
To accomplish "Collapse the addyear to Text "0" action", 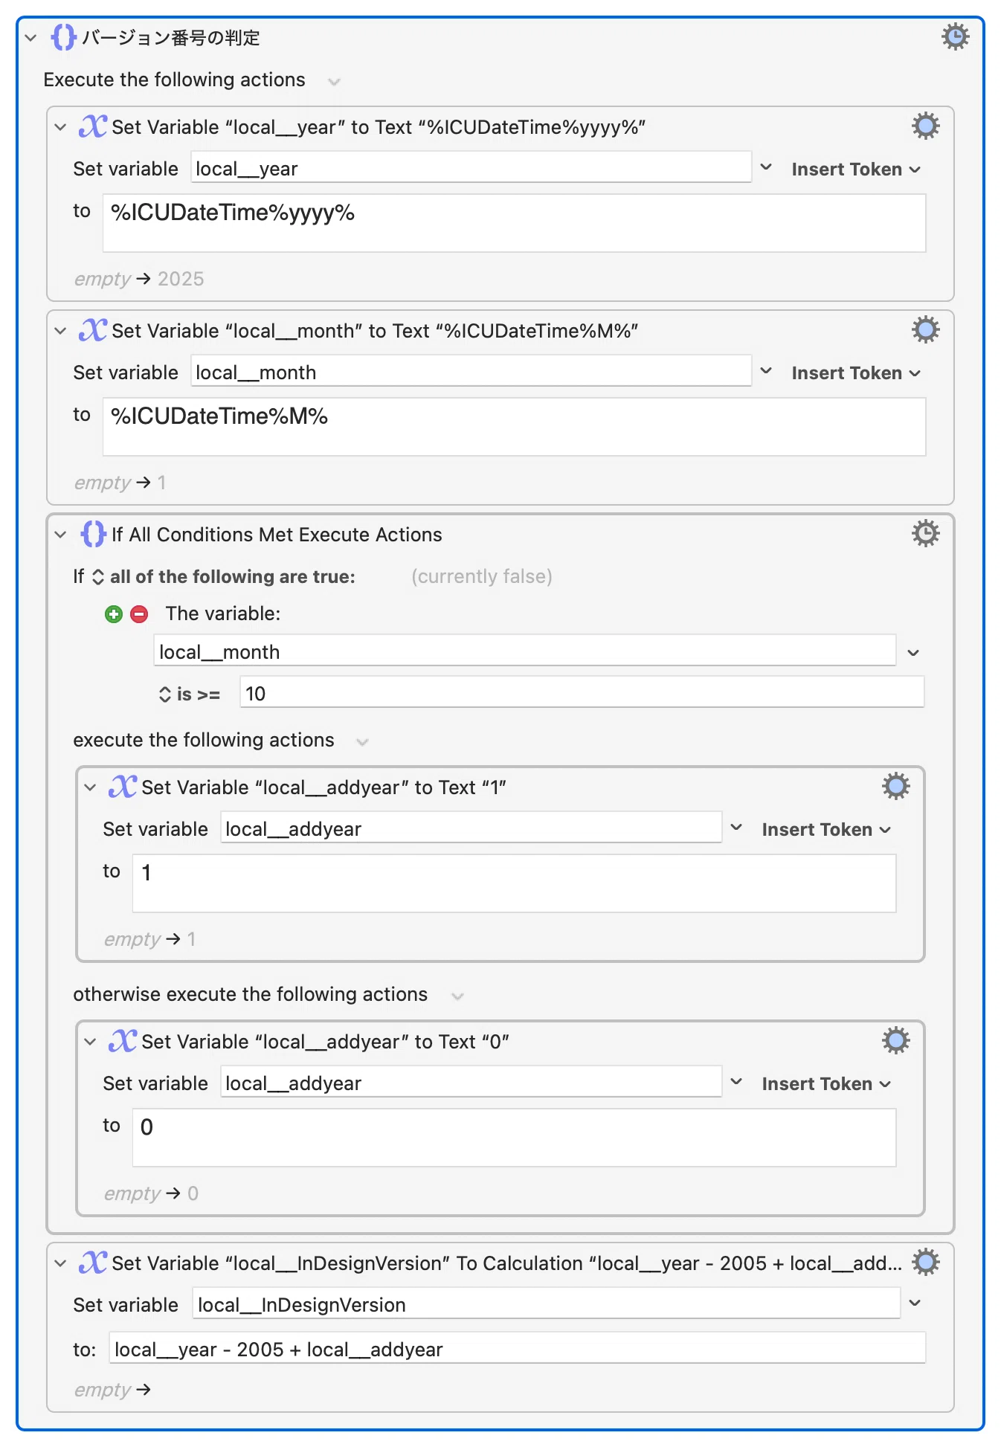I will pos(90,1042).
